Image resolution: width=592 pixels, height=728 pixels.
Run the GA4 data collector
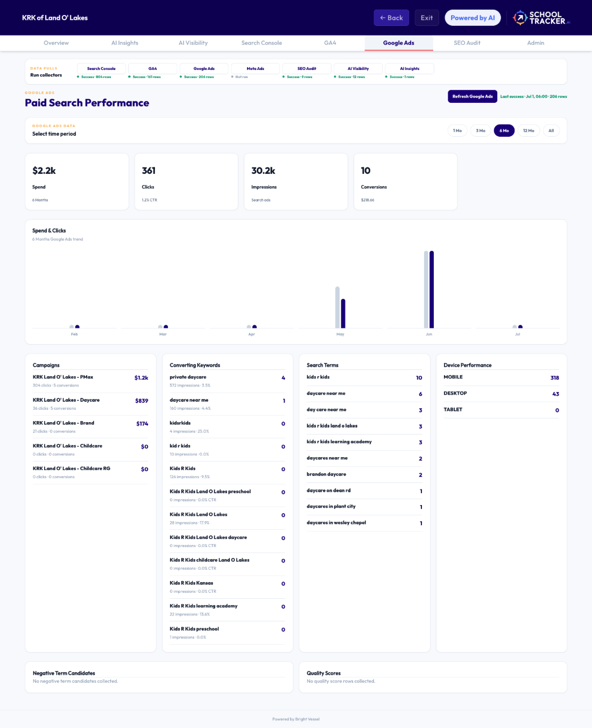[153, 68]
